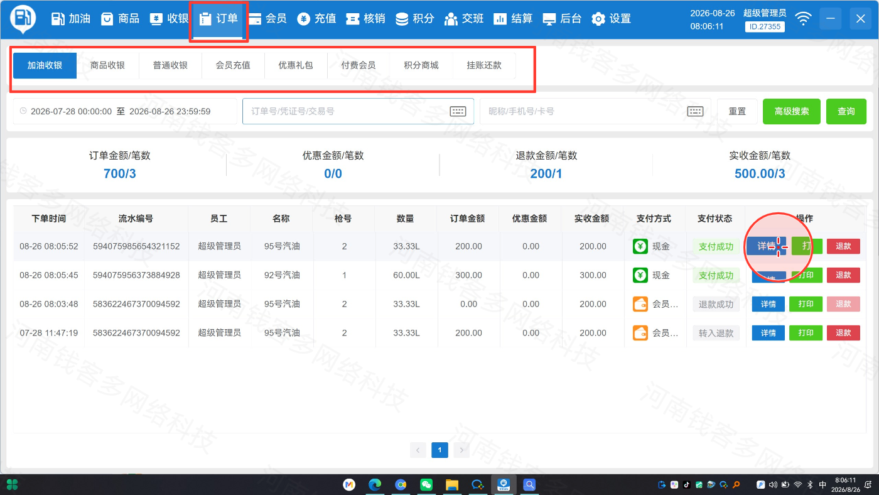
Task: Open the 收银 cashier module
Action: tap(168, 19)
